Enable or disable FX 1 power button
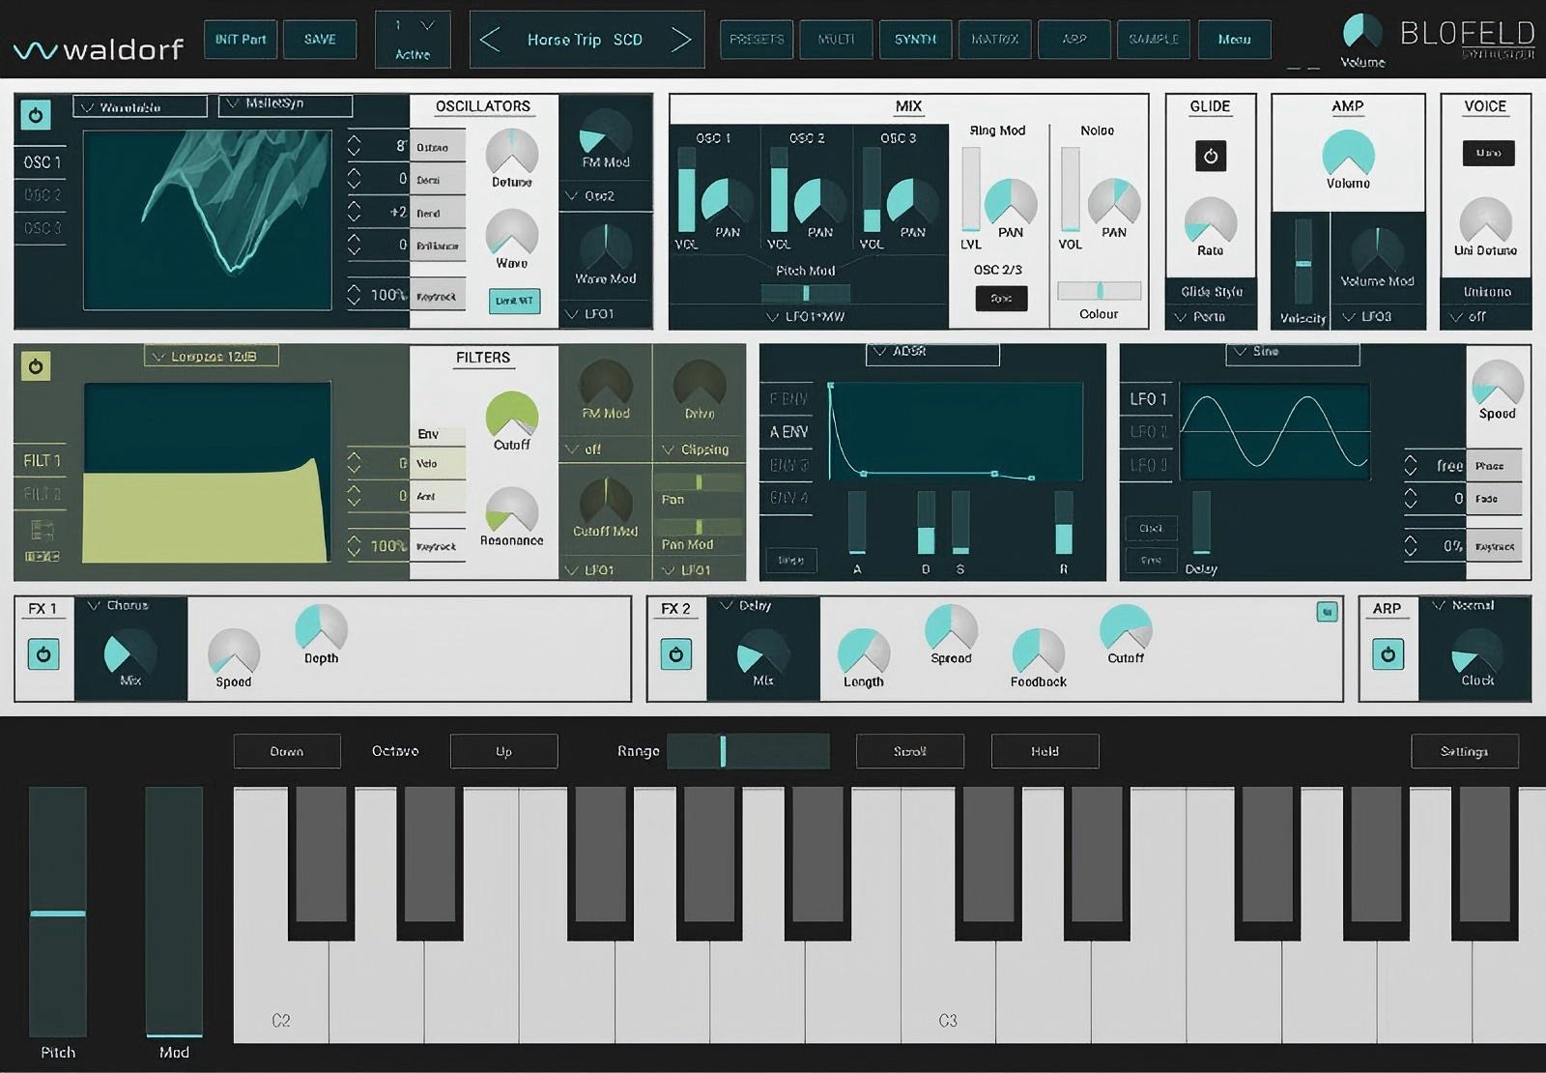1546x1073 pixels. (x=43, y=654)
